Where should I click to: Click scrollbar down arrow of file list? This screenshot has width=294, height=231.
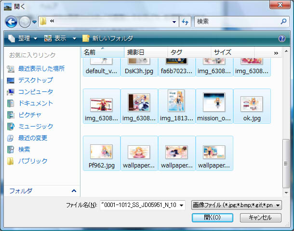click(286, 192)
